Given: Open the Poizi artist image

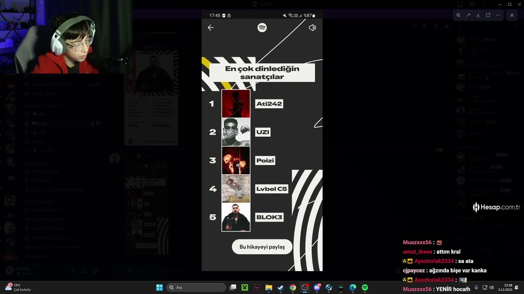Looking at the screenshot, I should click(x=236, y=160).
